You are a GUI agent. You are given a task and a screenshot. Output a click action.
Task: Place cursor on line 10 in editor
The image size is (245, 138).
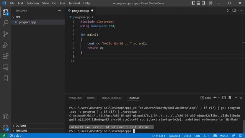click(161, 61)
